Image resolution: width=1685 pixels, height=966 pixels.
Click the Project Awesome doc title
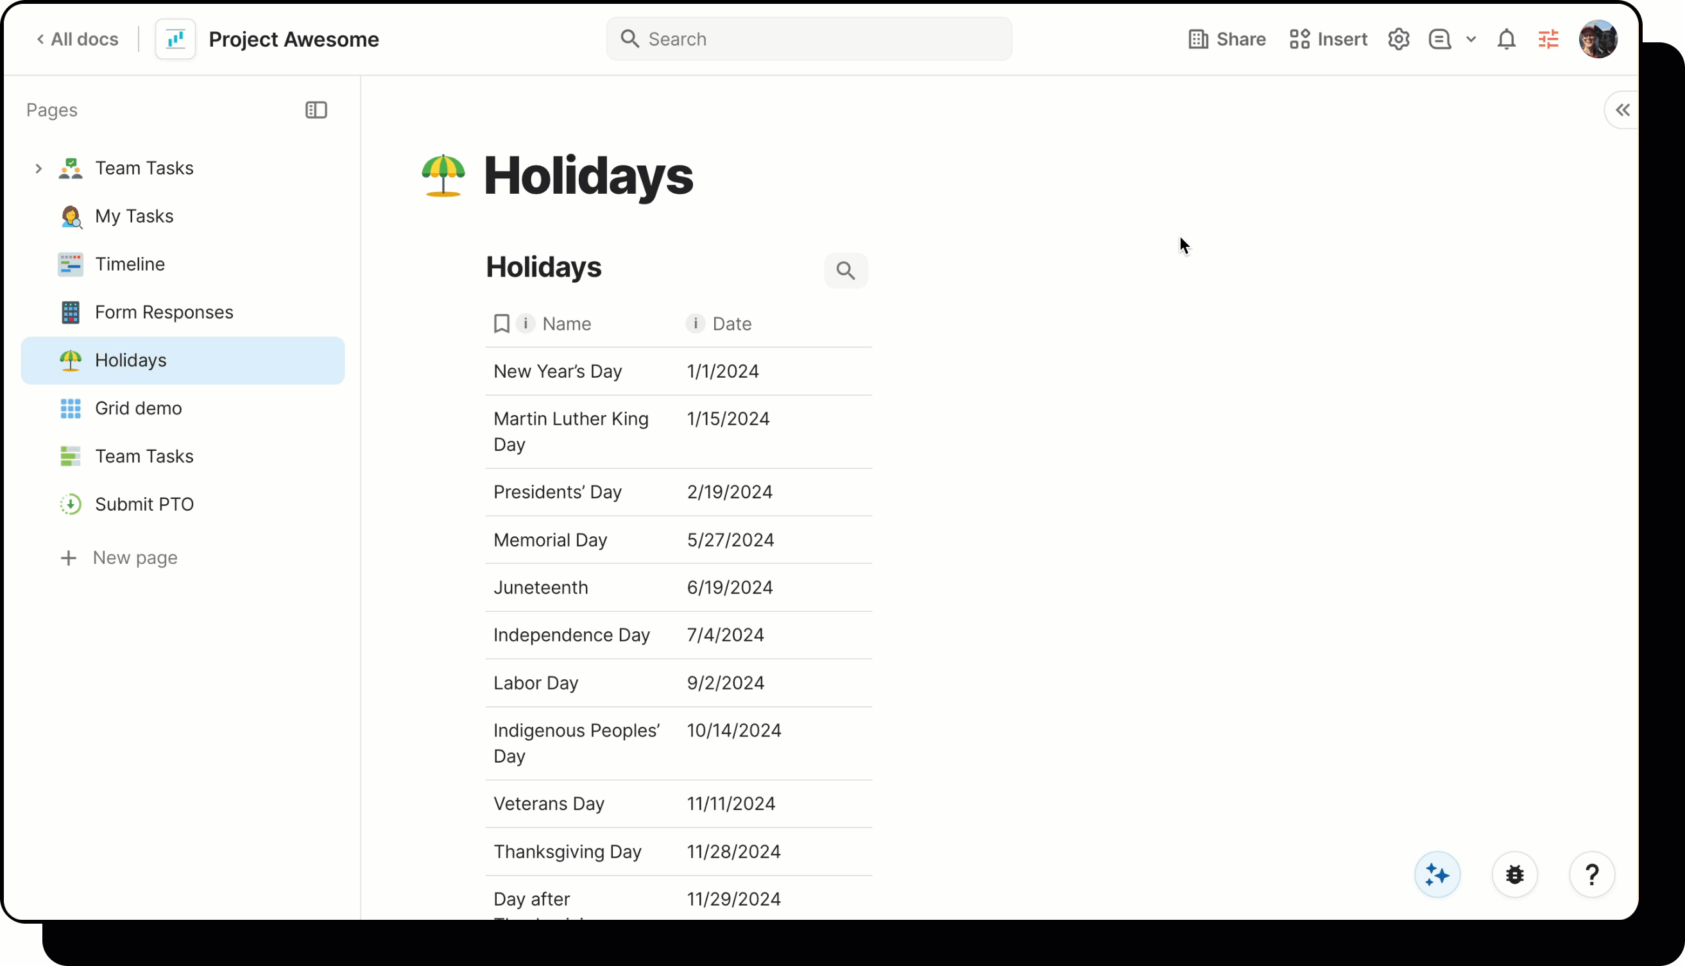[294, 39]
